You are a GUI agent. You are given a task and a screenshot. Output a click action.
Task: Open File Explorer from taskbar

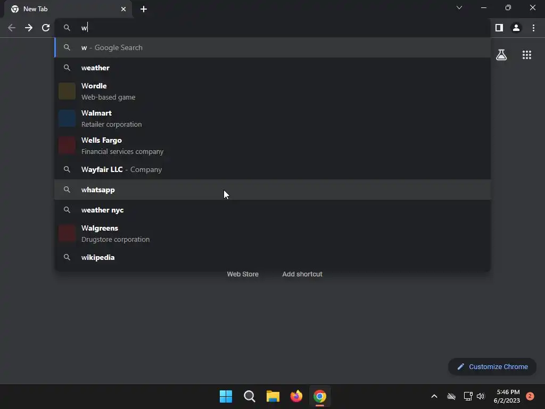(x=273, y=396)
